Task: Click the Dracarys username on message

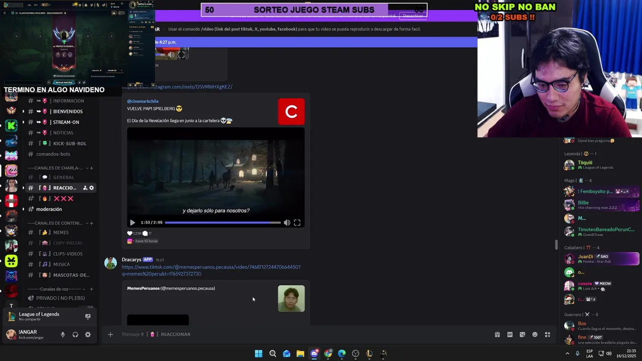Action: [131, 260]
